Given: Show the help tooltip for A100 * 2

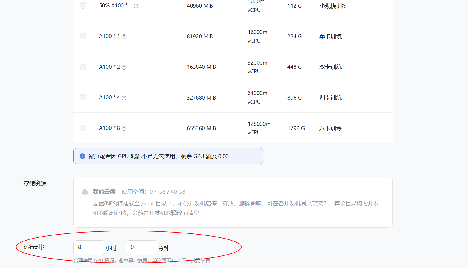Looking at the screenshot, I should click(x=124, y=67).
